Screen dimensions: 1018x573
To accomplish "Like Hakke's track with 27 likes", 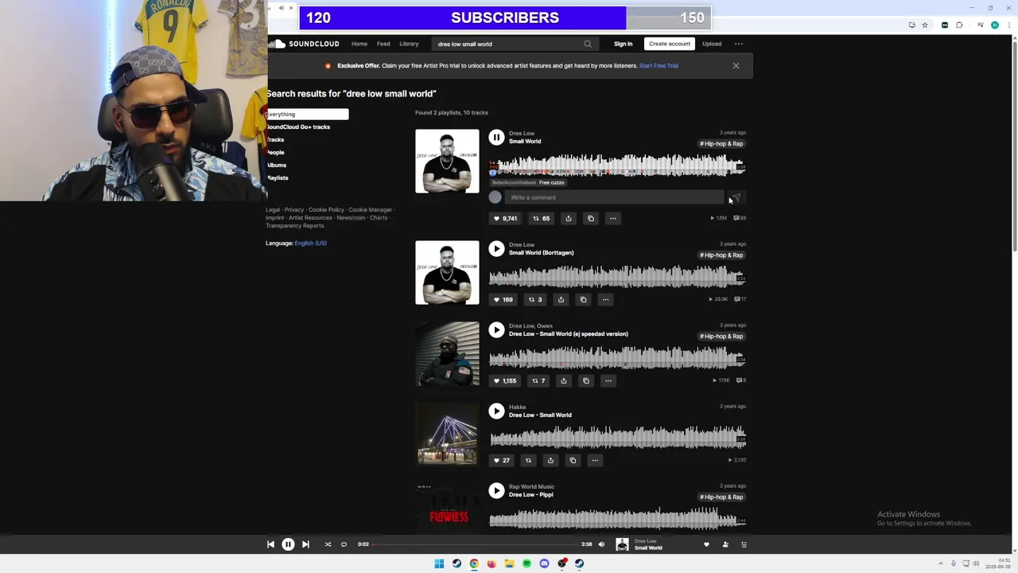I will (x=501, y=460).
